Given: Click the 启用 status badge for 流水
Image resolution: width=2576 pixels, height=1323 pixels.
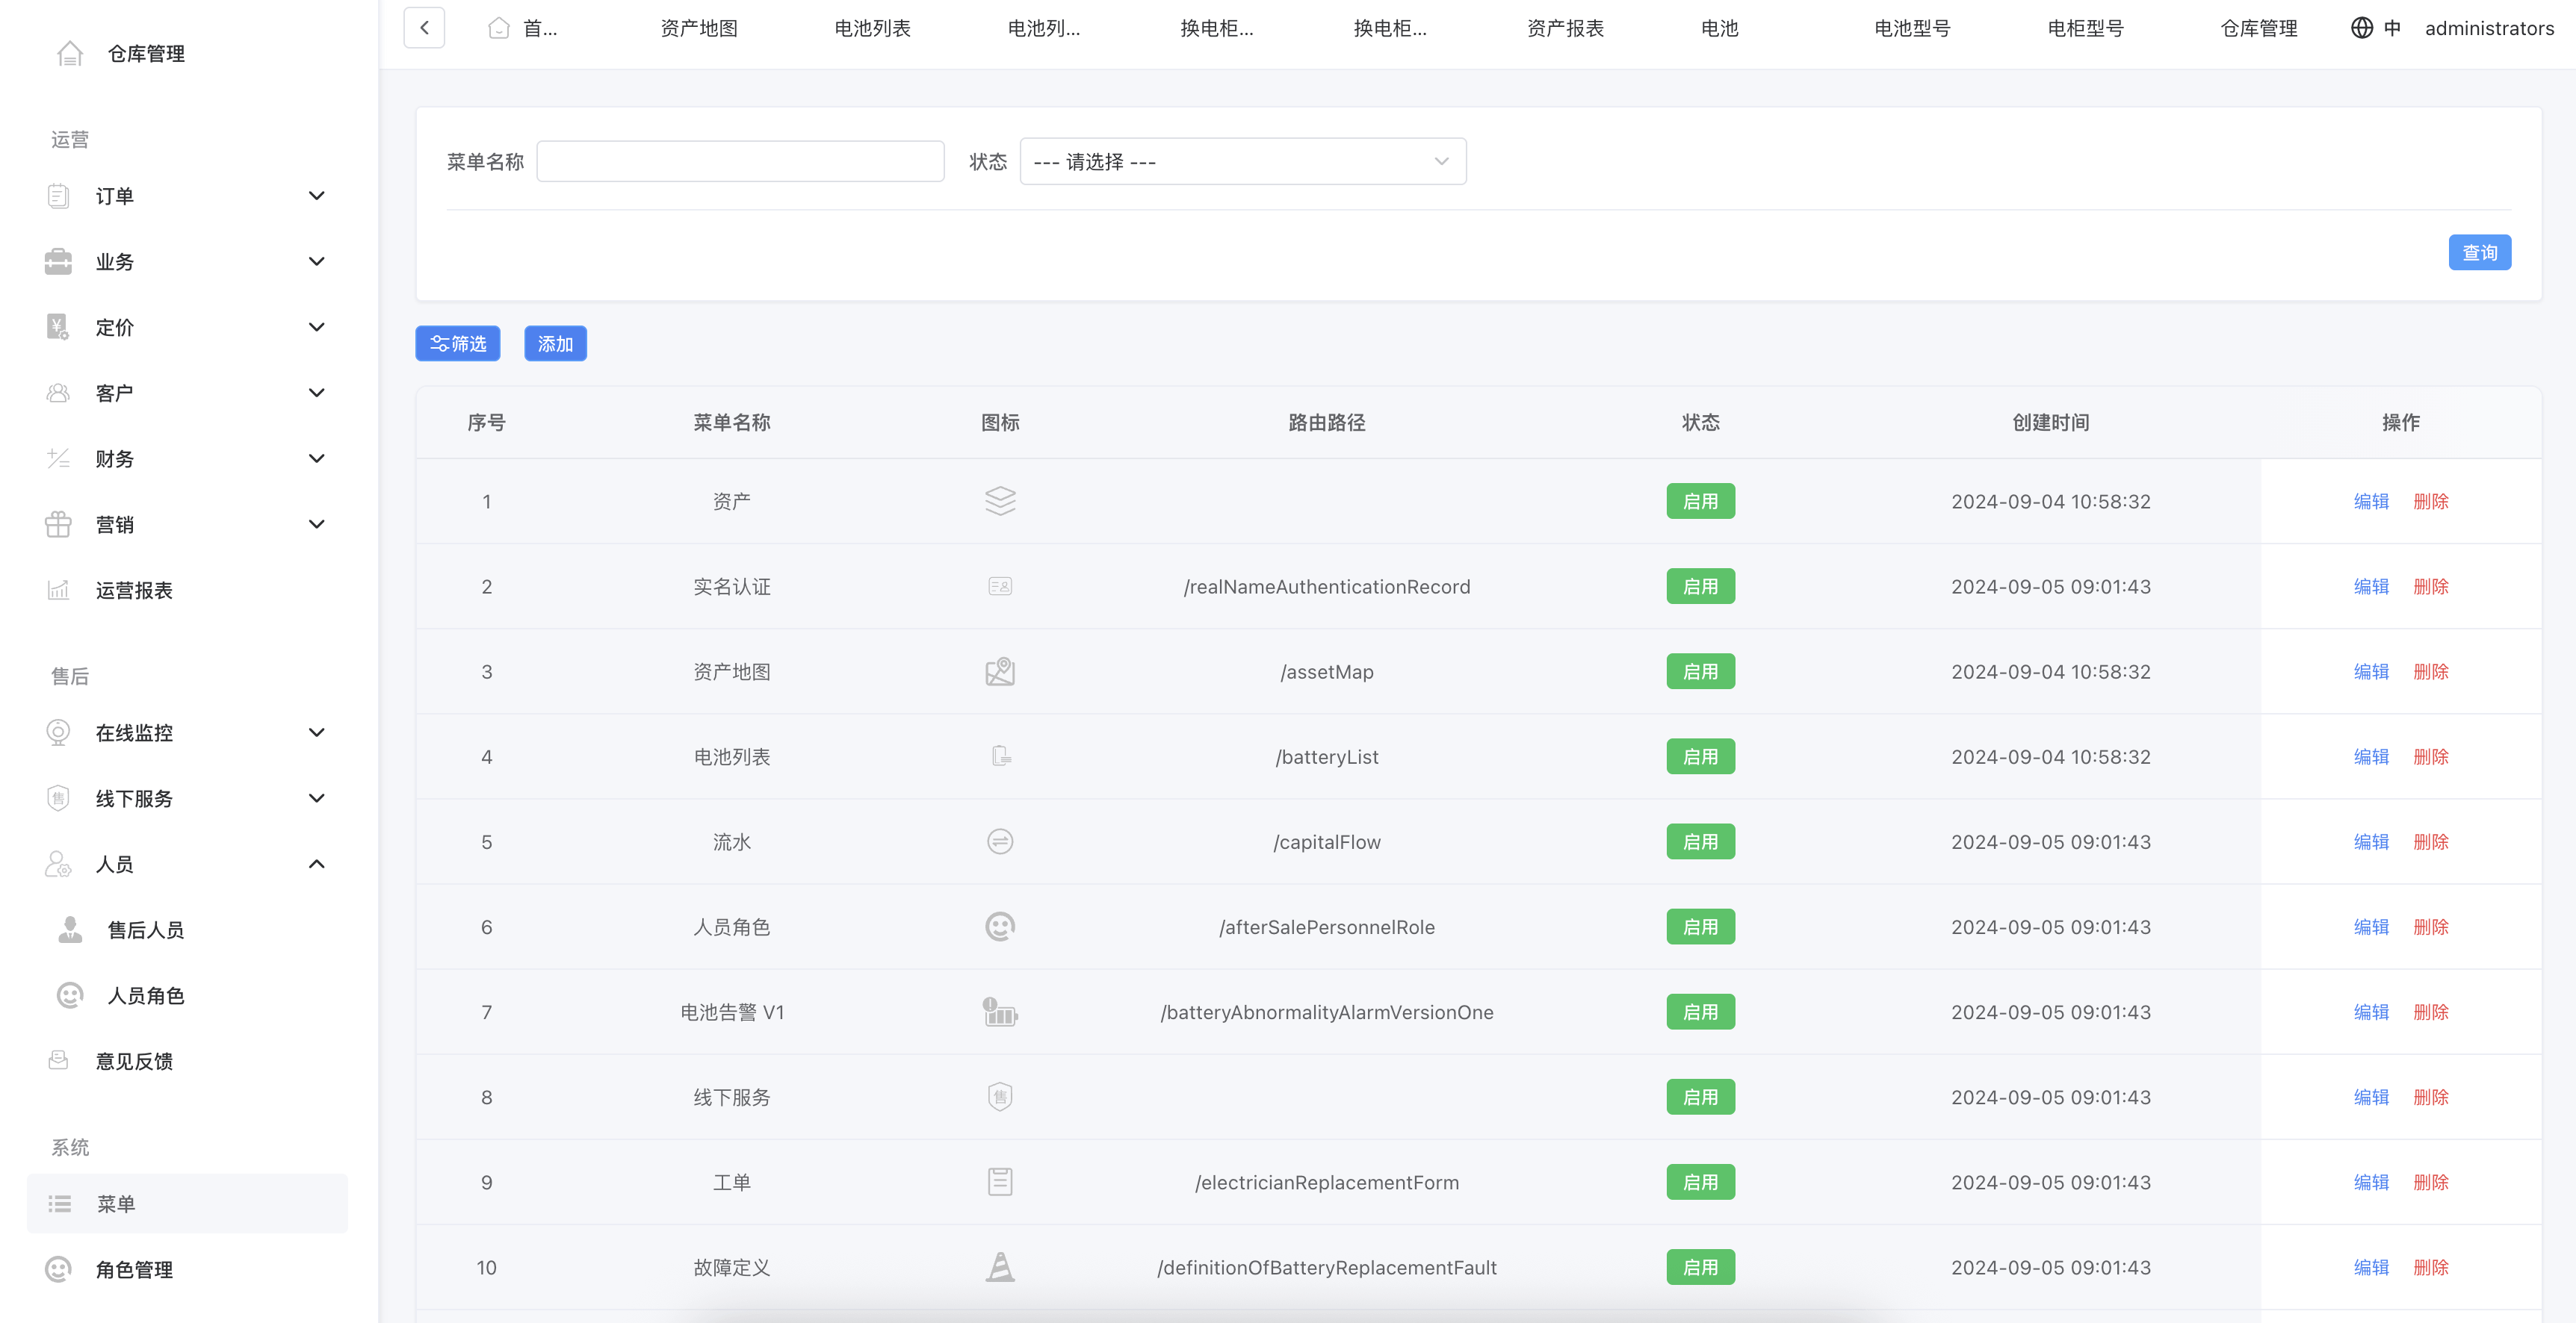Looking at the screenshot, I should 1699,841.
